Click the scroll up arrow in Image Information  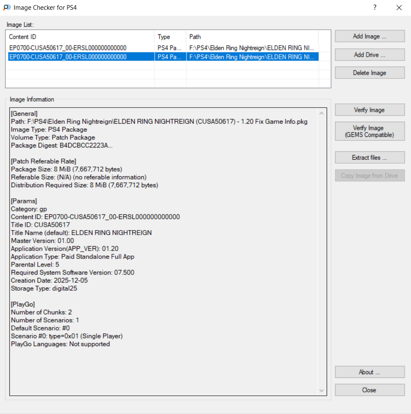(321, 114)
